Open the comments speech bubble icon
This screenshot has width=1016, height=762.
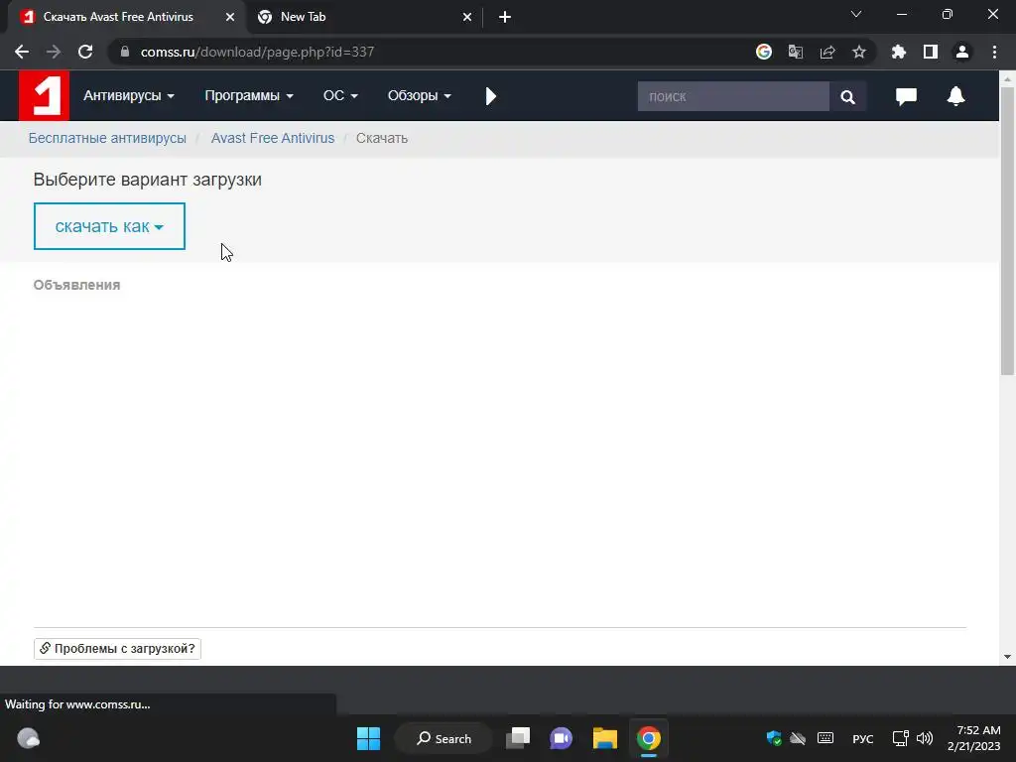(906, 96)
